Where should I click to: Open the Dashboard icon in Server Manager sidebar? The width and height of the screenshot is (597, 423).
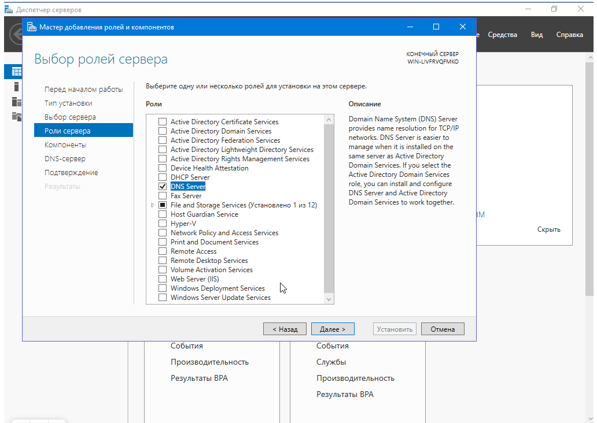pos(16,72)
